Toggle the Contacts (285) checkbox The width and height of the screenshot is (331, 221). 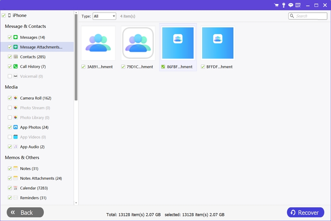click(x=10, y=57)
